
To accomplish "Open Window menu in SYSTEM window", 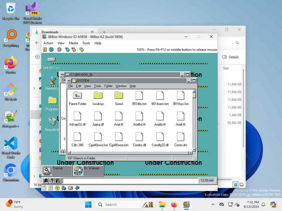I will [121, 86].
